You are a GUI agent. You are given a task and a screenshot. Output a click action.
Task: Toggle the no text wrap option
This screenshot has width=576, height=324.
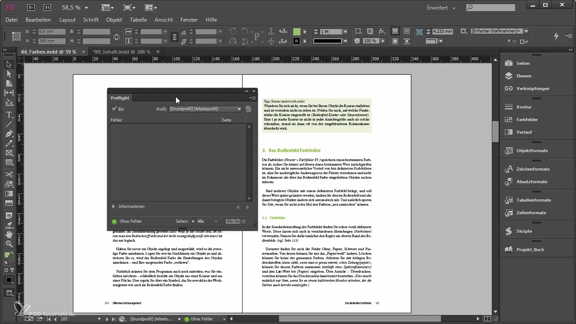click(x=395, y=31)
